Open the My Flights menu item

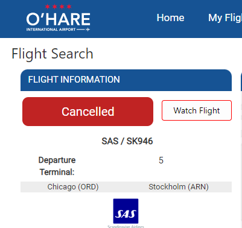pos(225,17)
